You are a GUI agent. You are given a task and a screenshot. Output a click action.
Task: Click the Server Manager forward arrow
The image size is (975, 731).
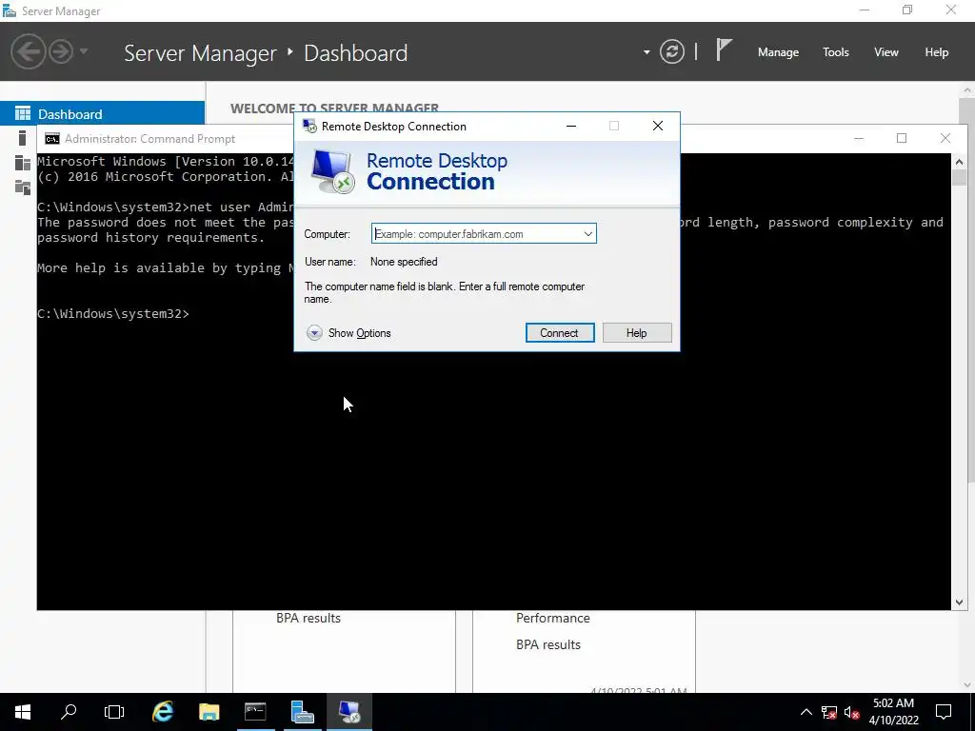(x=61, y=51)
